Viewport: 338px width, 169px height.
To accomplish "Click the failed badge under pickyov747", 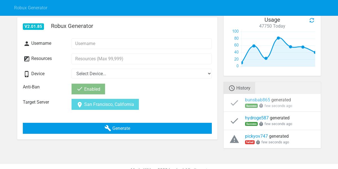I will (250, 142).
